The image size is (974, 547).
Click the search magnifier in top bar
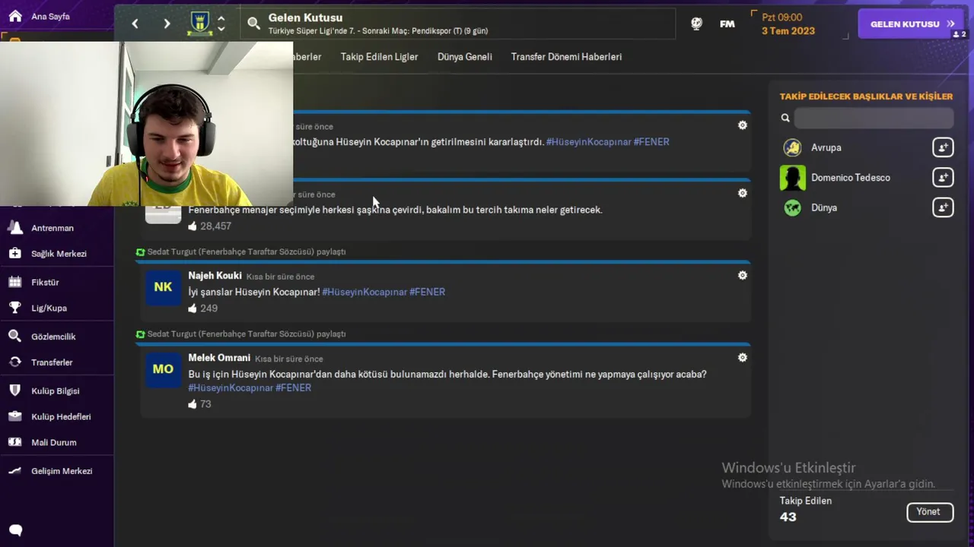tap(254, 24)
